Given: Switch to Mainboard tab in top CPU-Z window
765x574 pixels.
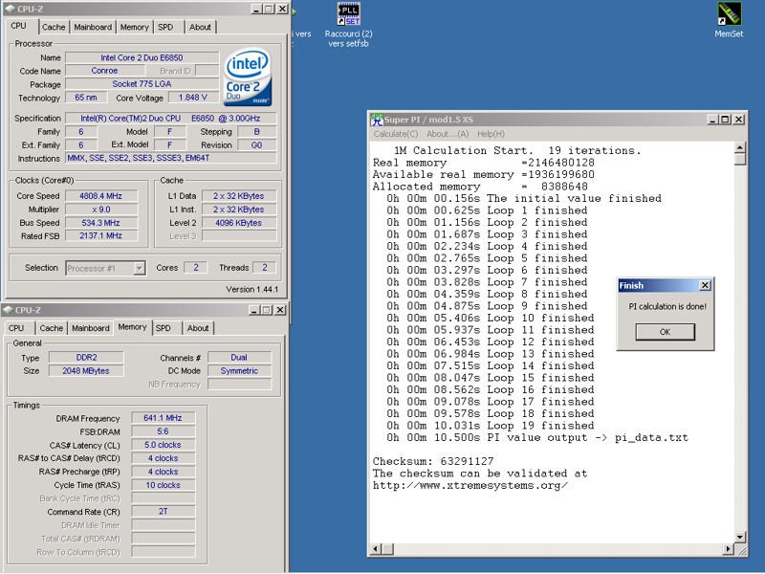Looking at the screenshot, I should pos(93,28).
